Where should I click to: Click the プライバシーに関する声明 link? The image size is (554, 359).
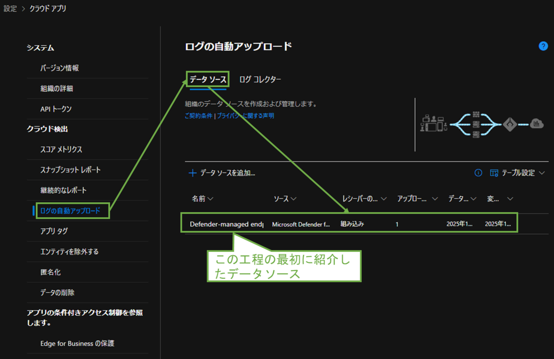point(245,116)
